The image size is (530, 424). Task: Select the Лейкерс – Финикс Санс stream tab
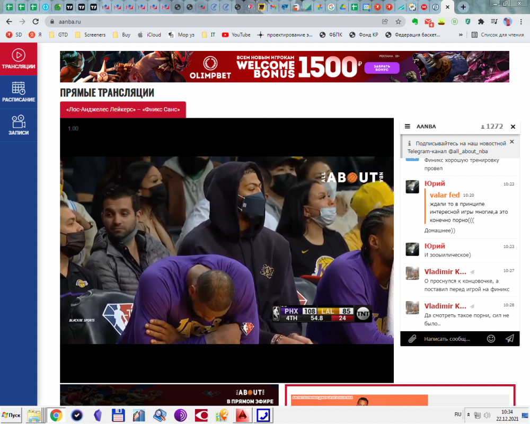(123, 110)
